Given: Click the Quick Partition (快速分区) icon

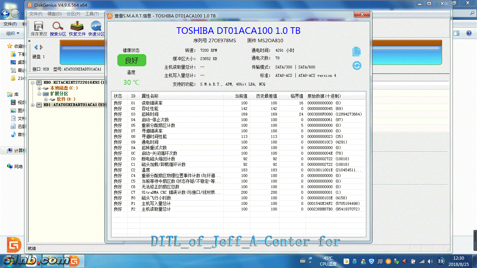Looking at the screenshot, I should click(x=96, y=28).
